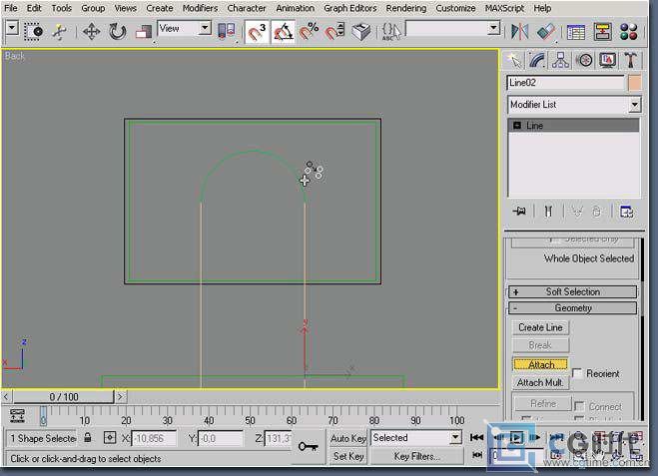Switch to the Motion command panel tab
Screen dimensions: 658x476
tap(584, 60)
